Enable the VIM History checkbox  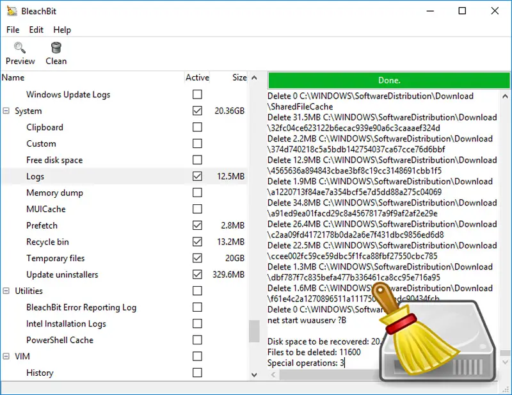[197, 373]
